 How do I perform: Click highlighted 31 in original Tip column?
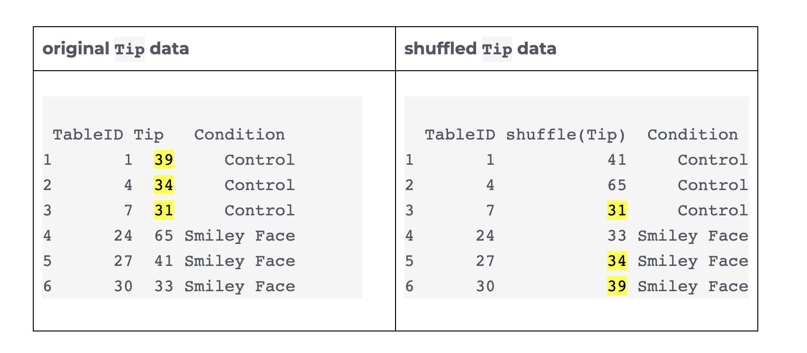point(164,211)
